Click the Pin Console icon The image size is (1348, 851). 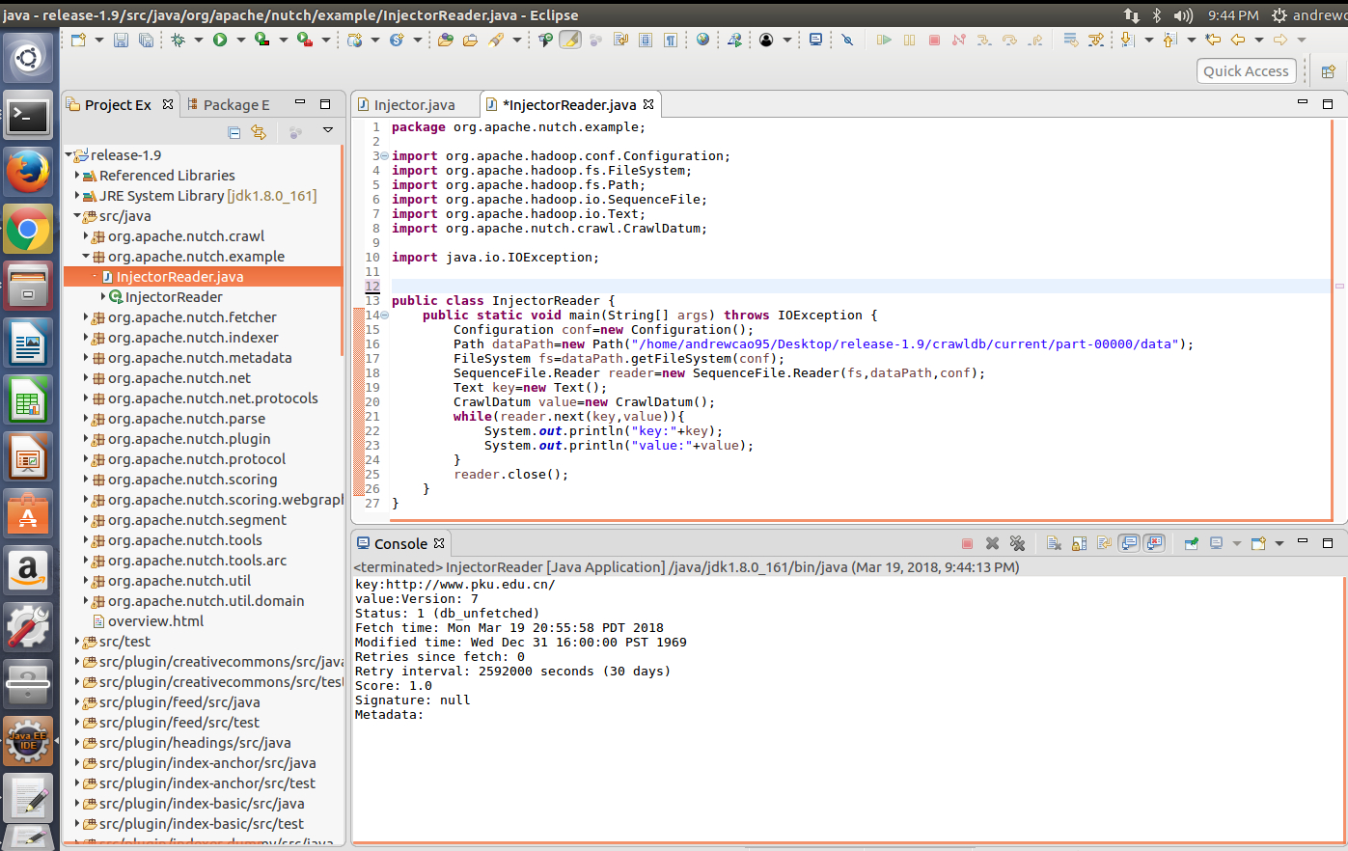click(x=1192, y=543)
